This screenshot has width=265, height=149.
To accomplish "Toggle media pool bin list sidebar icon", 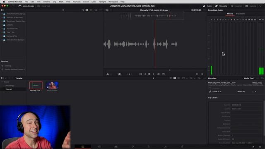I will (x=2, y=78).
